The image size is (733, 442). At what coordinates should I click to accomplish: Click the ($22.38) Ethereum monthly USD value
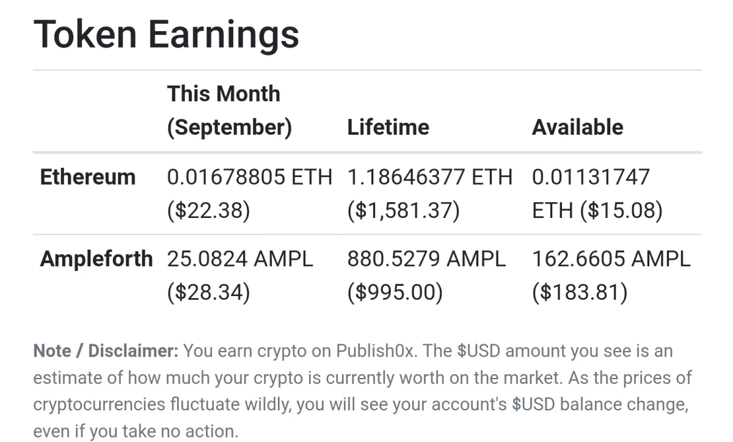click(208, 211)
